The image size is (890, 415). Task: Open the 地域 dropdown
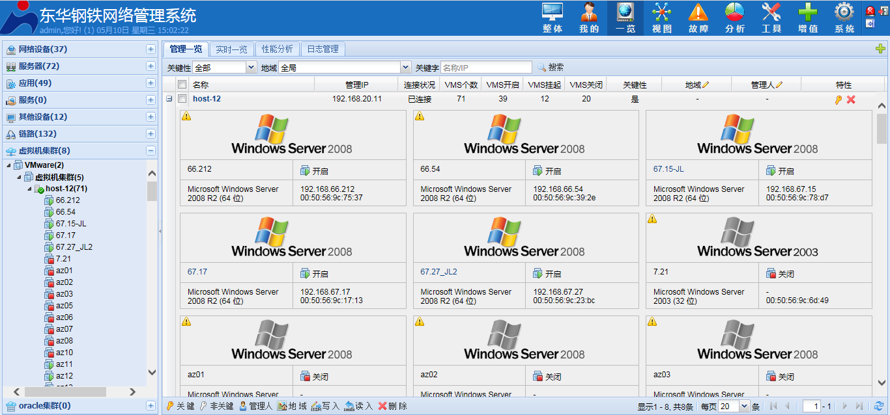point(405,67)
